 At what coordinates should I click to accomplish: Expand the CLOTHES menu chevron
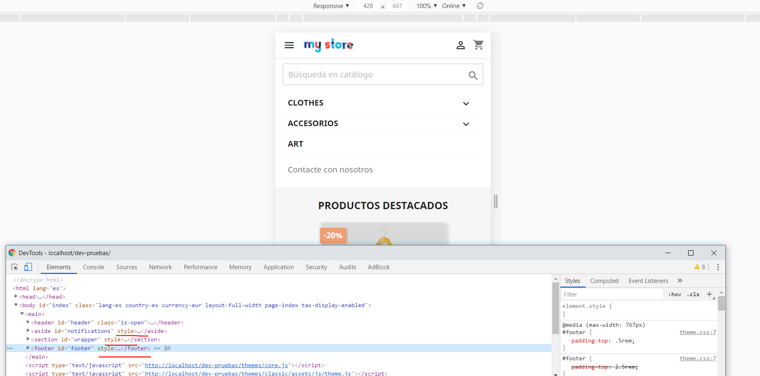click(x=466, y=104)
